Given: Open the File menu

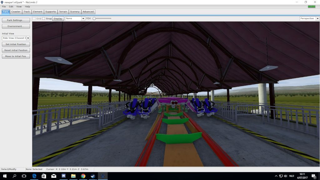Looking at the screenshot, I should click(x=4, y=7).
